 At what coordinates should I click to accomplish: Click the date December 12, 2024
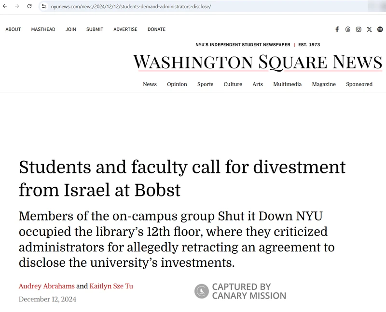point(47,299)
